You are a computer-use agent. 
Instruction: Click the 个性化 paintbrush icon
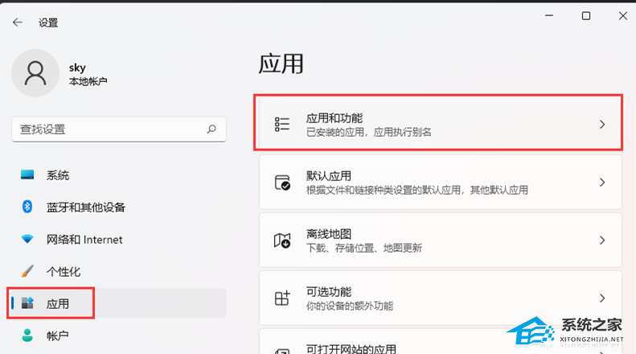point(28,271)
